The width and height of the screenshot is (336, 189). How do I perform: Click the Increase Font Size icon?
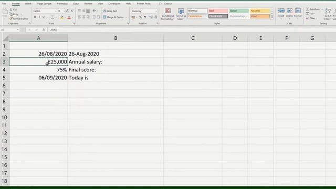click(68, 11)
